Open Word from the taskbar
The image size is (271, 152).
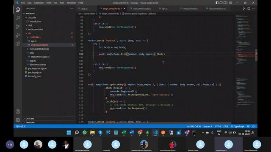point(132,133)
